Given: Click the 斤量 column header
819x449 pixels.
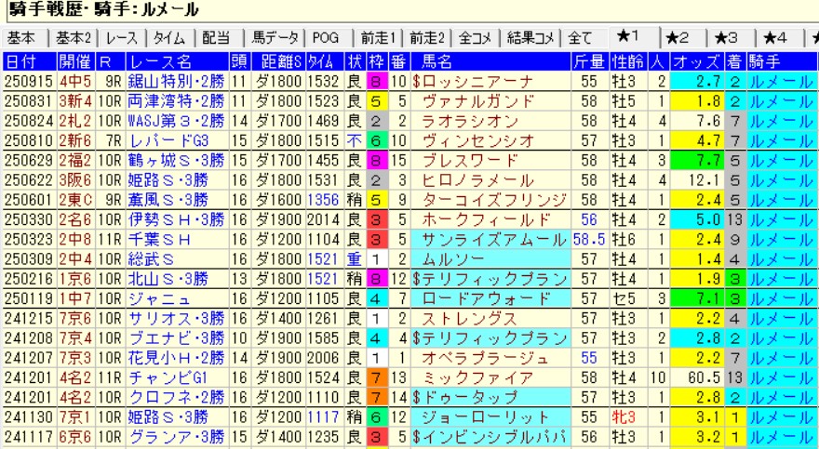Looking at the screenshot, I should click(588, 62).
